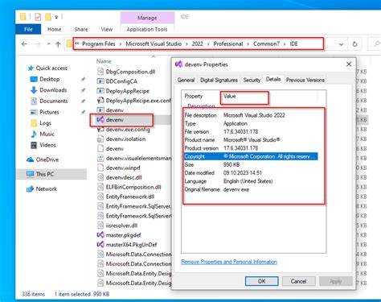Click the Professional path segment
Screen dimensions: 381x302
tap(228, 43)
